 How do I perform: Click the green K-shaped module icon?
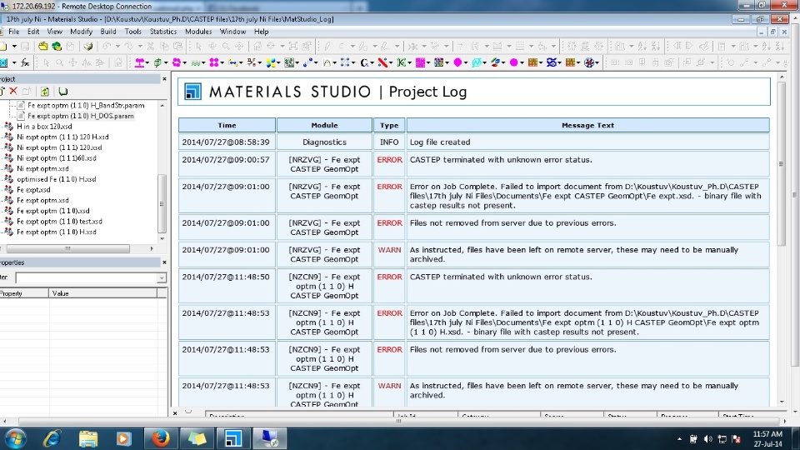tap(402, 62)
